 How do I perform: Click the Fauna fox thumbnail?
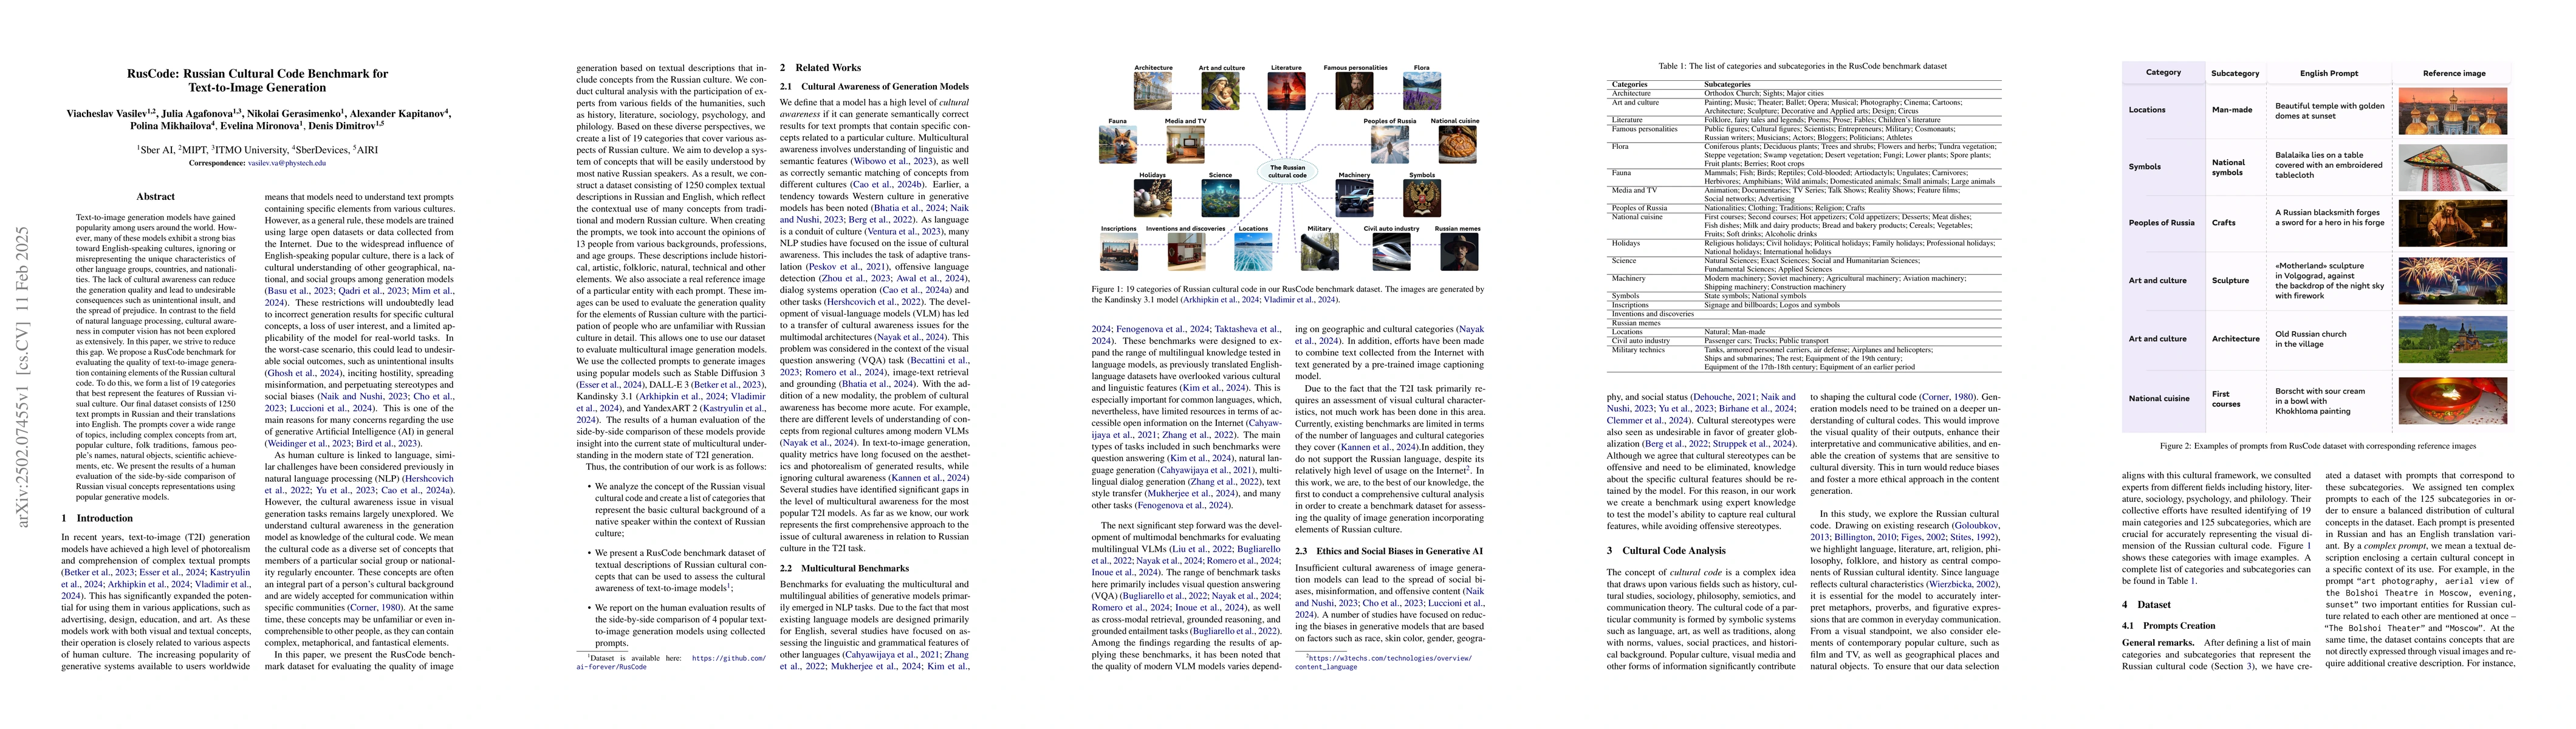pos(1117,144)
